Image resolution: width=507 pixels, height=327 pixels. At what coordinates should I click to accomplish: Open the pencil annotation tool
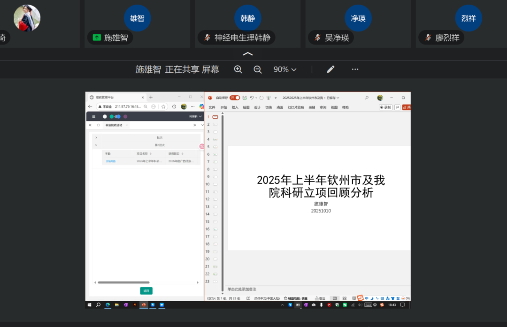coord(330,69)
